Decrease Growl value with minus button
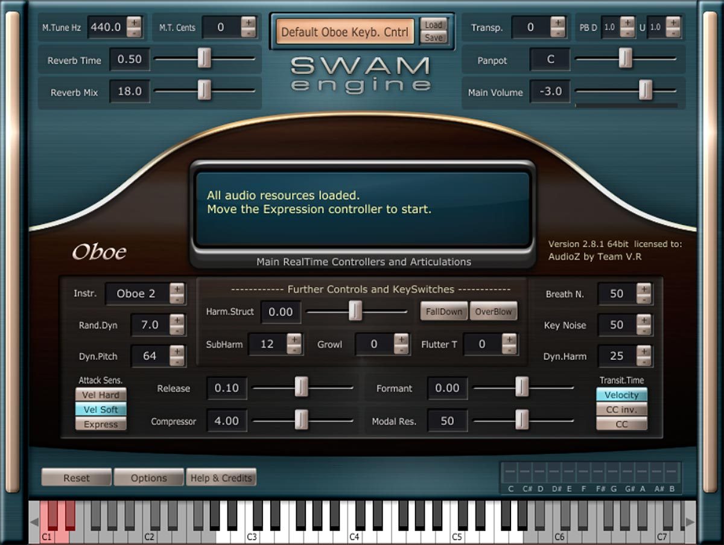Image resolution: width=724 pixels, height=545 pixels. point(401,349)
